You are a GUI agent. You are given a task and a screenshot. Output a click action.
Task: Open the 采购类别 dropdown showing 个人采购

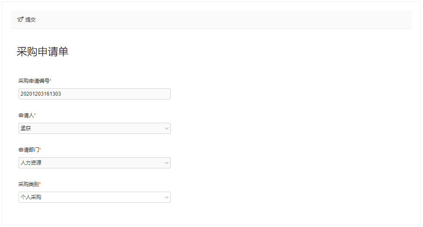click(91, 197)
